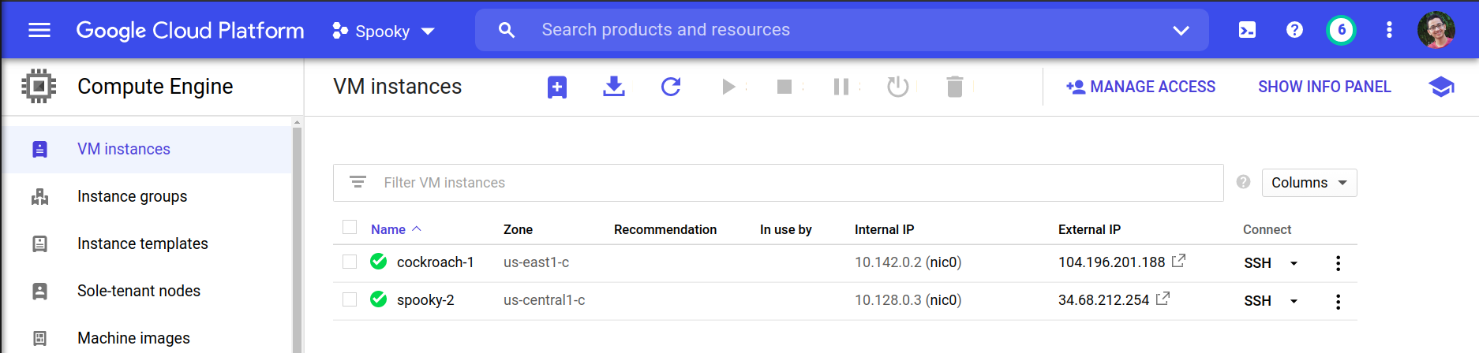Viewport: 1479px width, 353px height.
Task: Refresh the VM instances list
Action: [671, 87]
